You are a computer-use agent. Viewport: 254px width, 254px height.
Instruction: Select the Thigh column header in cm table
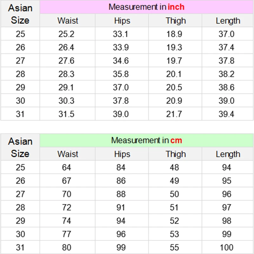pos(176,154)
